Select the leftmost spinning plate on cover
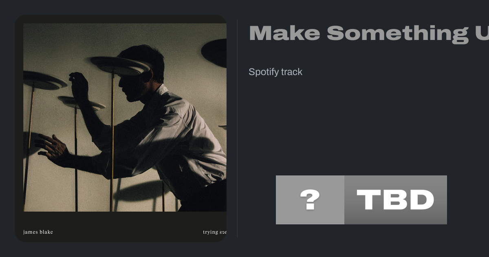Image resolution: width=489 pixels, height=257 pixels. tap(44, 80)
